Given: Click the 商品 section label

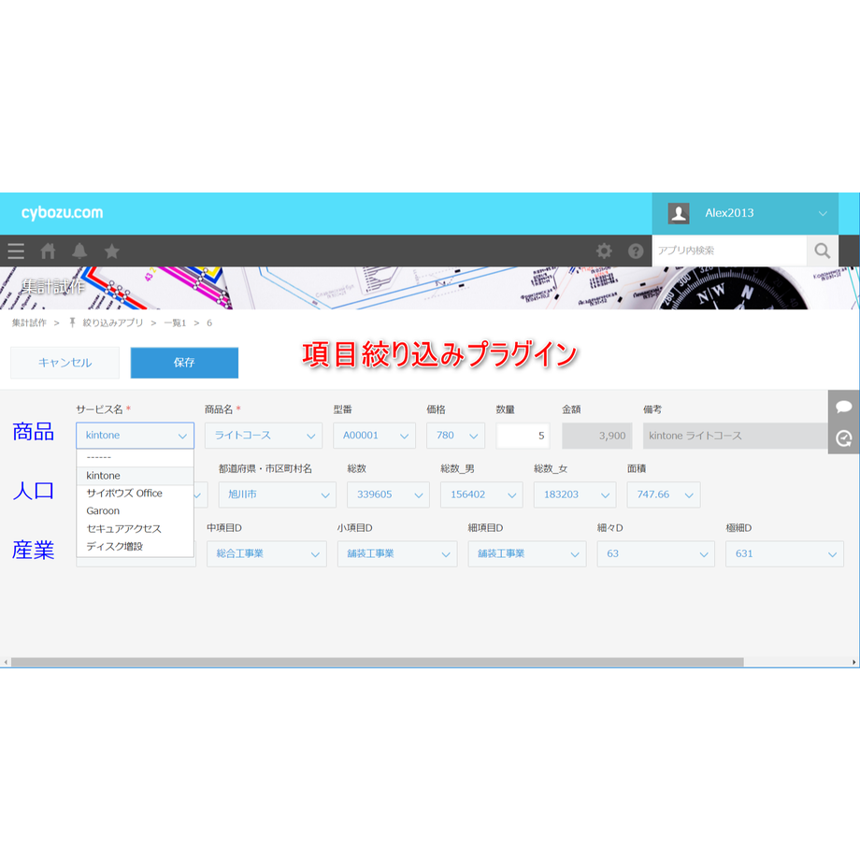Looking at the screenshot, I should 34,432.
